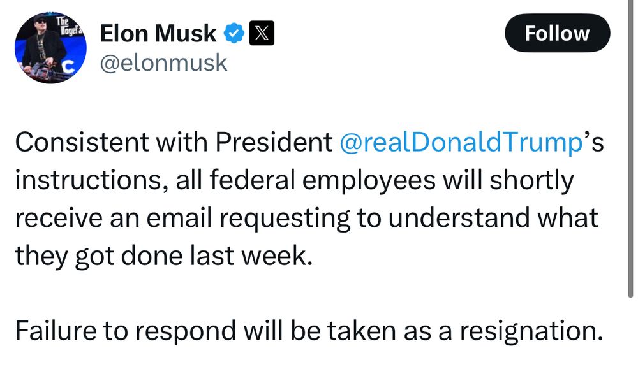Open the @elonmusk handle link
638x367 pixels.
[x=163, y=63]
